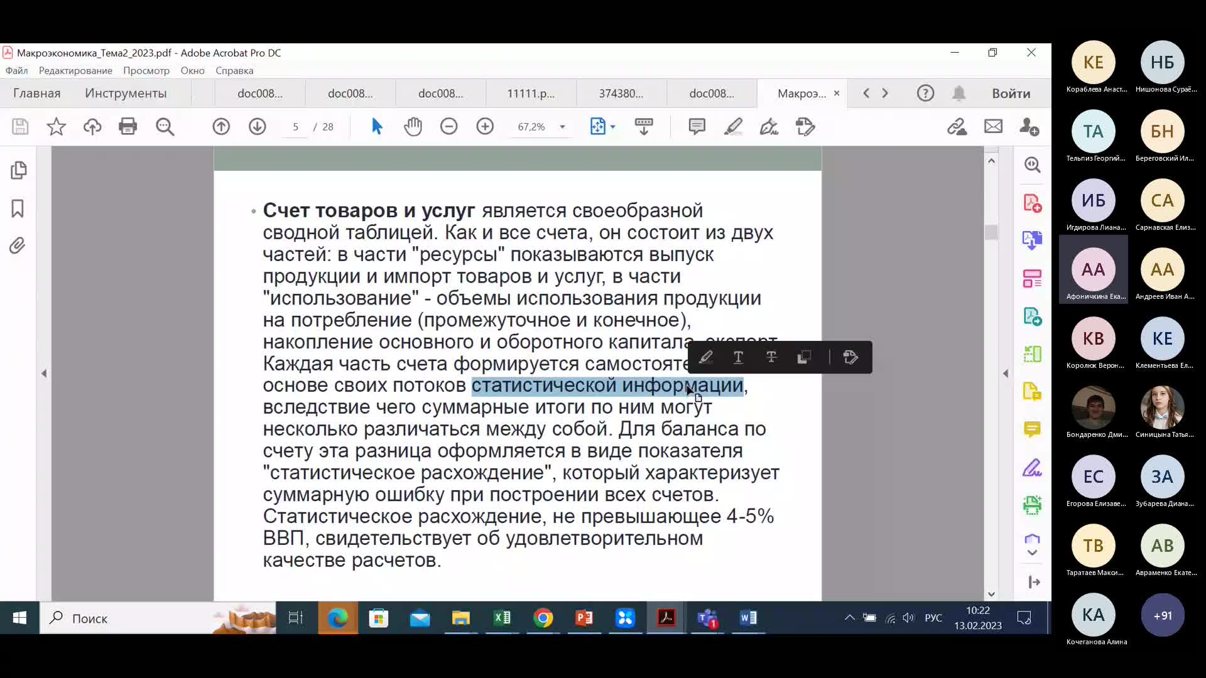Share a link to the file
The image size is (1206, 678).
click(x=957, y=127)
